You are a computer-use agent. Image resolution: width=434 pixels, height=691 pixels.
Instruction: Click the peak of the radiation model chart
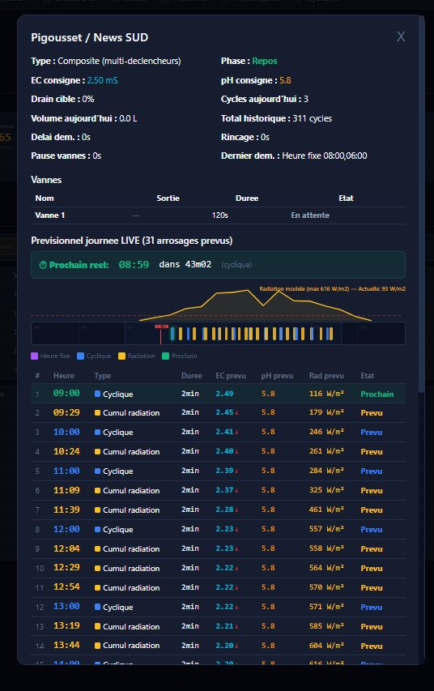(247, 290)
